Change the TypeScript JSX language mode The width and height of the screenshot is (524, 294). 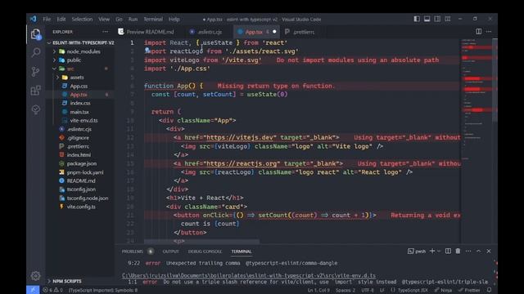[x=413, y=290]
